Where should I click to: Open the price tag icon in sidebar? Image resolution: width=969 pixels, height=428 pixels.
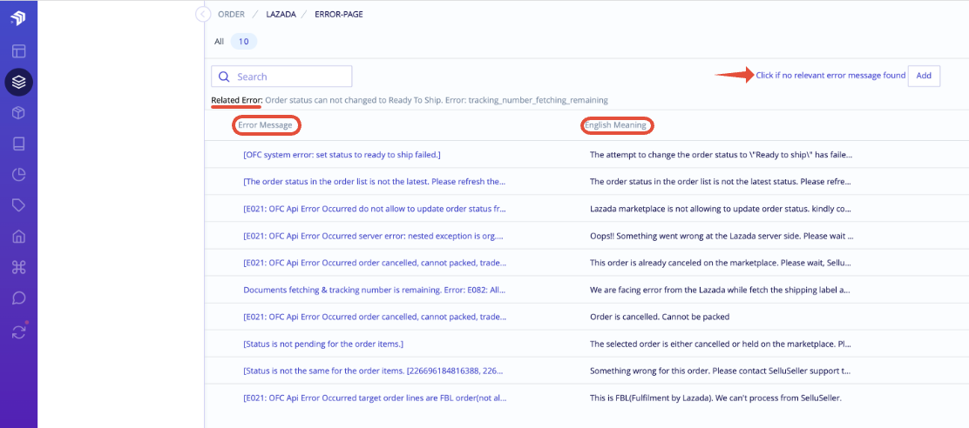pos(18,205)
